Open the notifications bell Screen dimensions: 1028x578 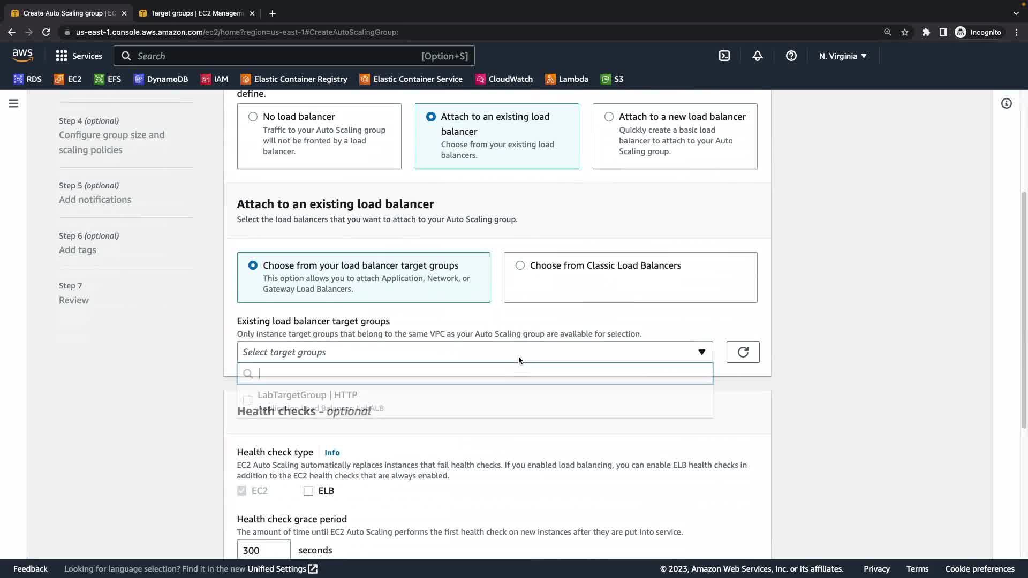(757, 56)
